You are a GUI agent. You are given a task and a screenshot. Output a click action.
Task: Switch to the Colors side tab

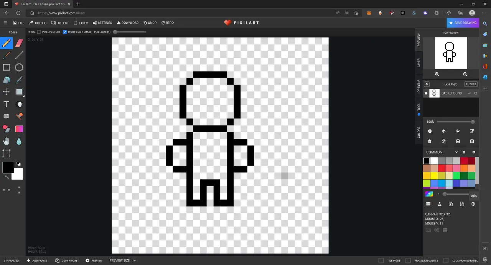click(419, 132)
